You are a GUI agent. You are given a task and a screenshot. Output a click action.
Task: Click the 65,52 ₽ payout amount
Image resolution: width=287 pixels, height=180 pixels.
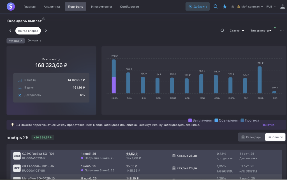pyautogui.click(x=132, y=154)
